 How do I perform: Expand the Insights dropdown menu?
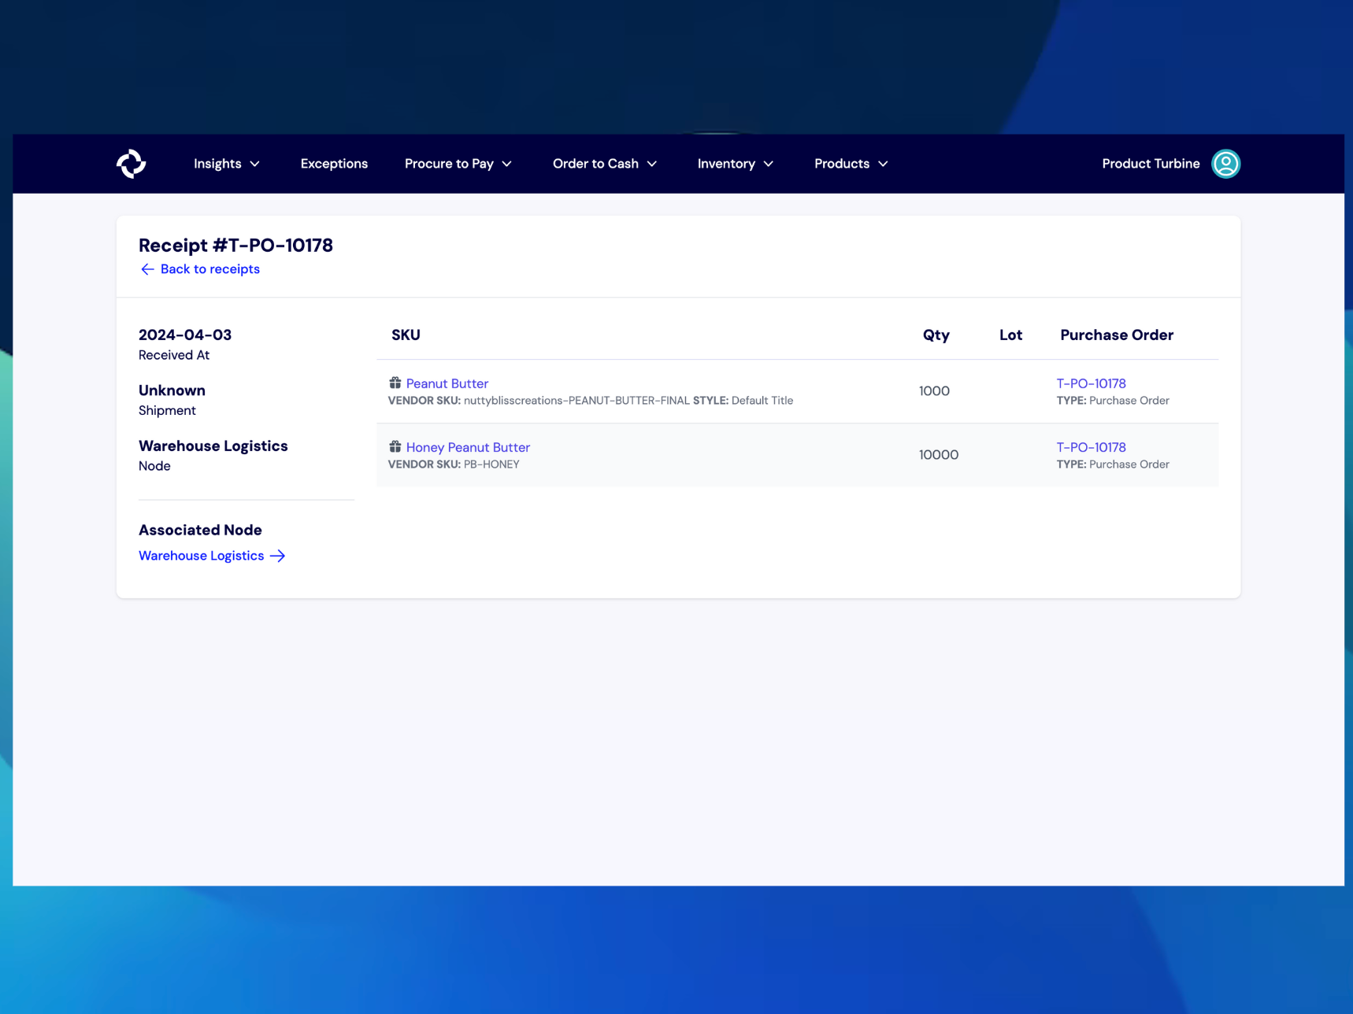(x=227, y=164)
